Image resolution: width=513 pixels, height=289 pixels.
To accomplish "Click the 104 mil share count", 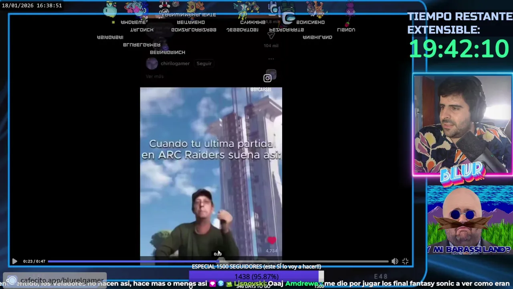I will tap(271, 46).
